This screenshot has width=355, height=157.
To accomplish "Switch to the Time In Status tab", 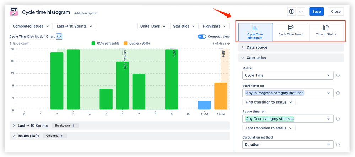I will 326,32.
